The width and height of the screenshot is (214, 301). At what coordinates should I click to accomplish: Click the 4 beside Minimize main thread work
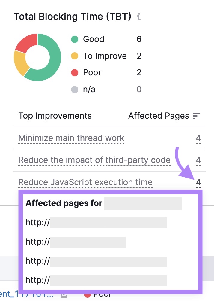pos(198,138)
